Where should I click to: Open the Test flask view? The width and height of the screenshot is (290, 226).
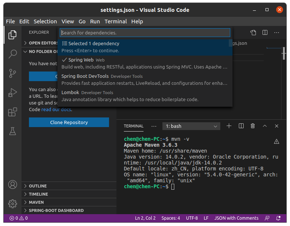coord(12,131)
